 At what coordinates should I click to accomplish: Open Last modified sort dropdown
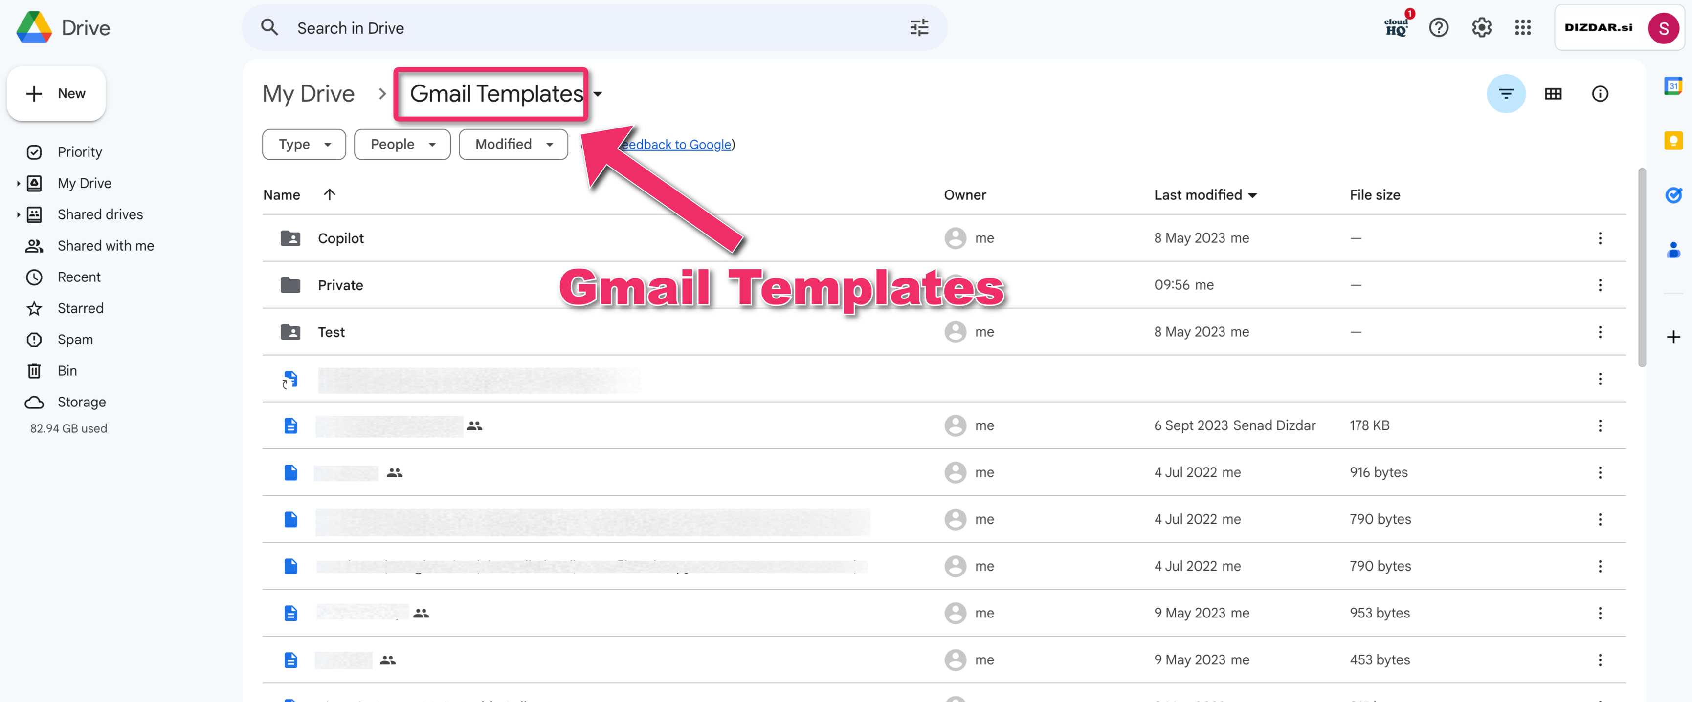pyautogui.click(x=1252, y=195)
